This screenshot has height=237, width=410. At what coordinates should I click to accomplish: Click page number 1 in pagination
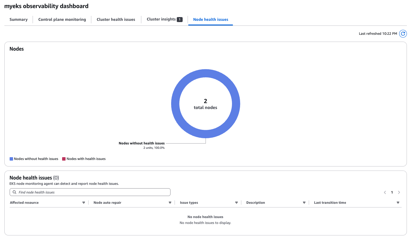pos(392,192)
